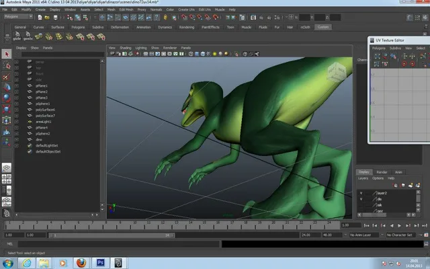The height and width of the screenshot is (269, 430).
Task: Toggle viewport wireframe cube icon
Action: (x=191, y=54)
